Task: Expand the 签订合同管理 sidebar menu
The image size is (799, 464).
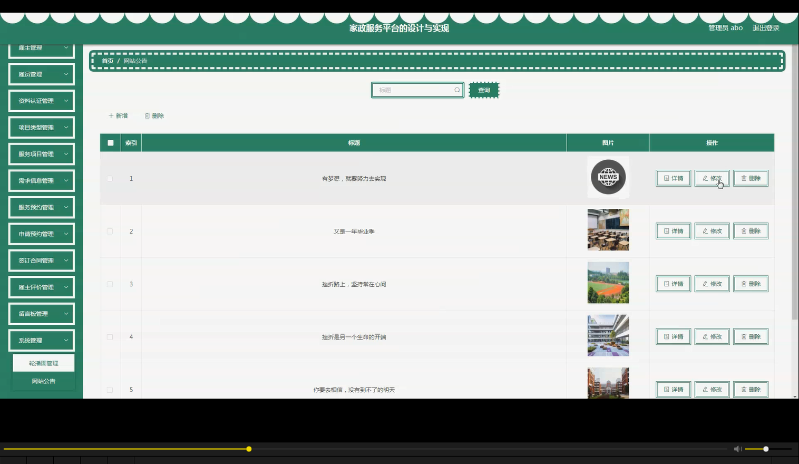Action: (42, 260)
